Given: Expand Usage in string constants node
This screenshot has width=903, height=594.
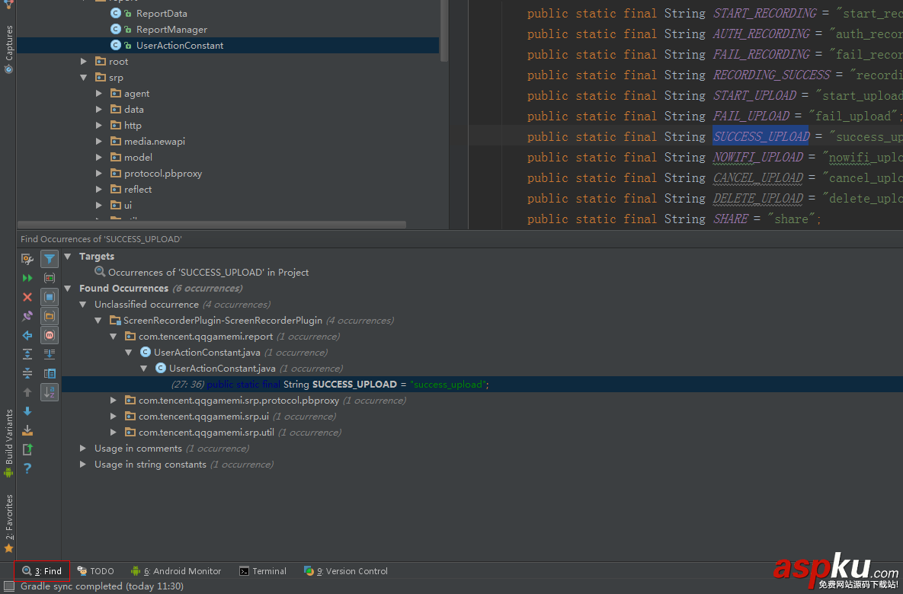Looking at the screenshot, I should (x=83, y=464).
